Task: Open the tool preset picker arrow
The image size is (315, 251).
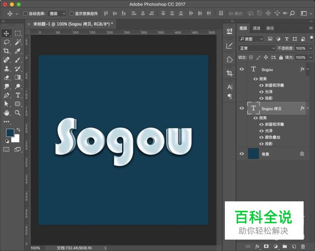Action: click(17, 14)
